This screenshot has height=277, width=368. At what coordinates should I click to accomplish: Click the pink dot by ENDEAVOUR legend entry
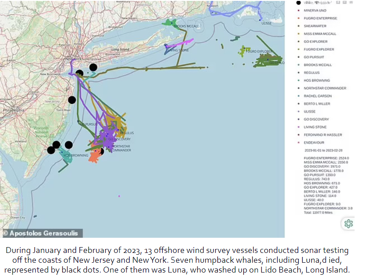[298, 143]
